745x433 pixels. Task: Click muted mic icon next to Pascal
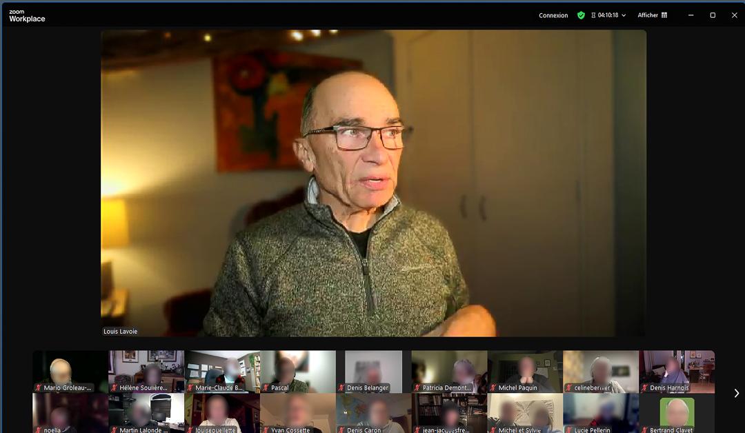pos(266,388)
